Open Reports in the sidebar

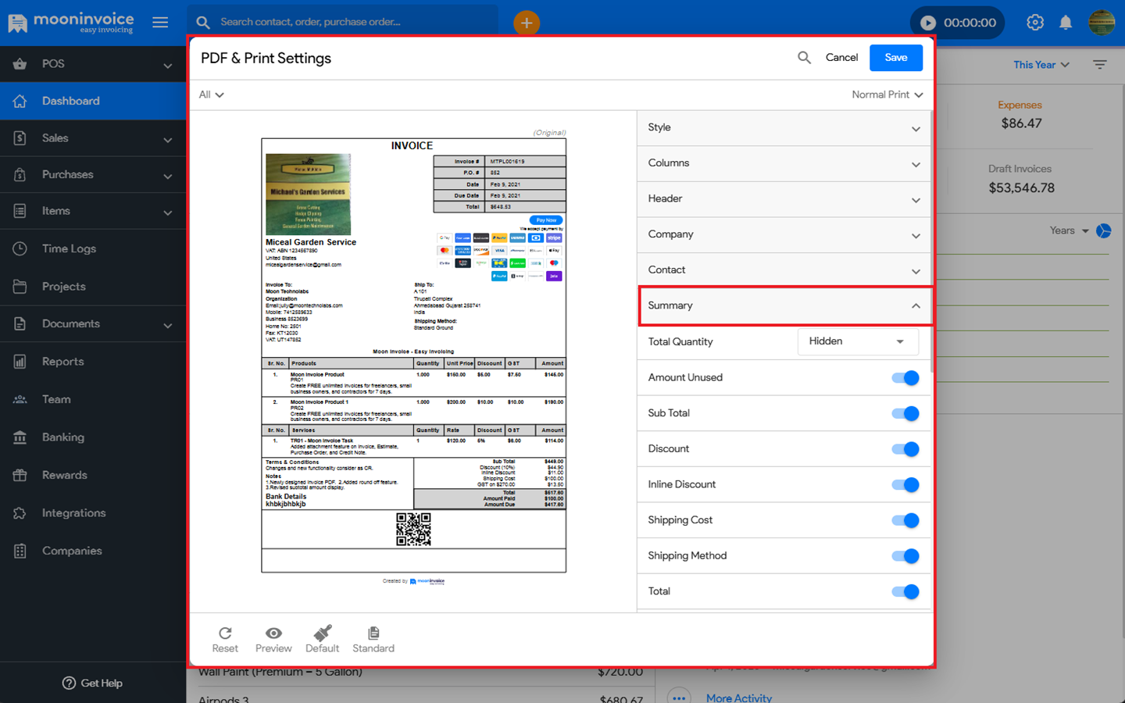click(x=62, y=362)
